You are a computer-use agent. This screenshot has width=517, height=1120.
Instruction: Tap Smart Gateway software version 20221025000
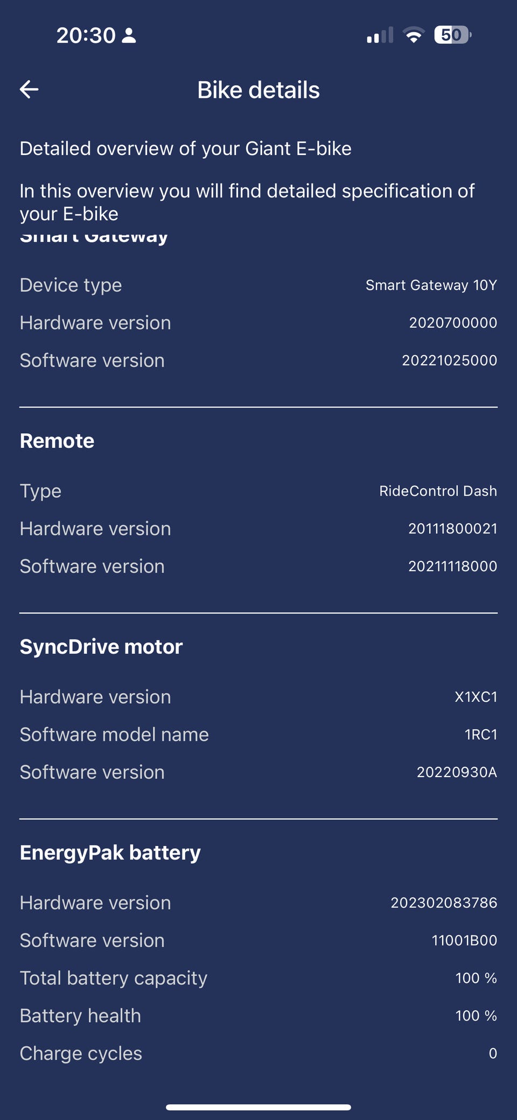pos(449,361)
